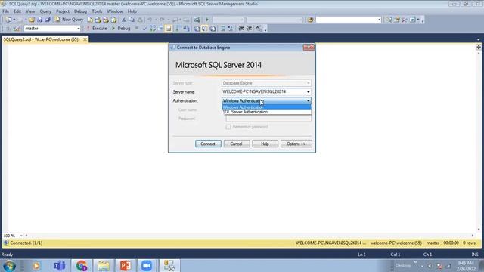Click the Connected (1/1) status text

[26, 243]
